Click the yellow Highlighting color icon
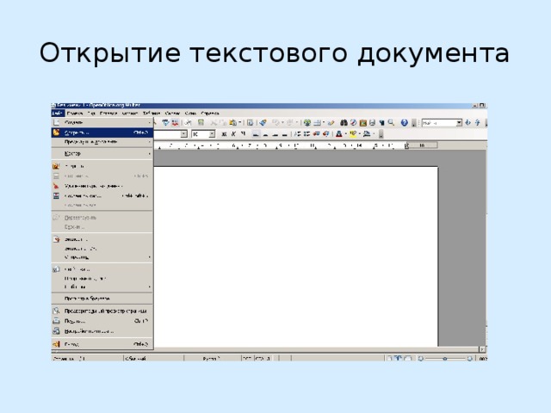The width and height of the screenshot is (551, 413). pos(353,134)
